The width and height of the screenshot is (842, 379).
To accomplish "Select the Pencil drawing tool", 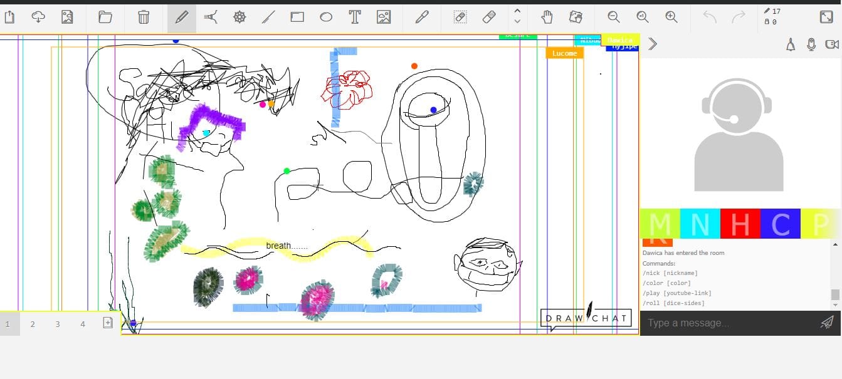I will (182, 18).
